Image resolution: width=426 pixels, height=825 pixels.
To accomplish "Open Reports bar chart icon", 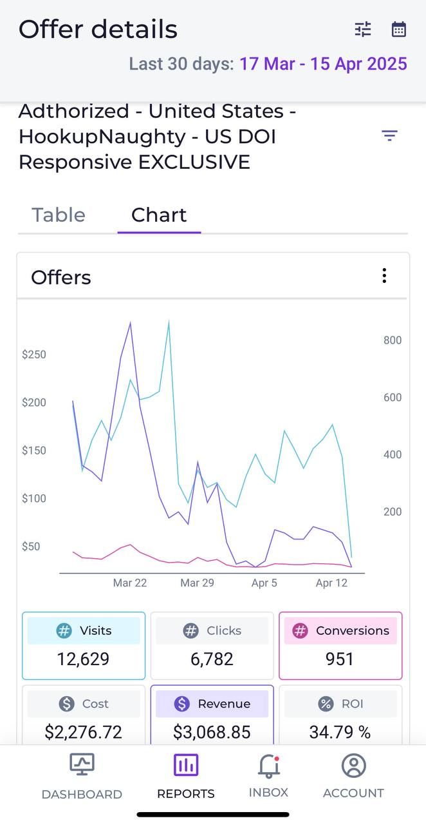I will (x=186, y=766).
